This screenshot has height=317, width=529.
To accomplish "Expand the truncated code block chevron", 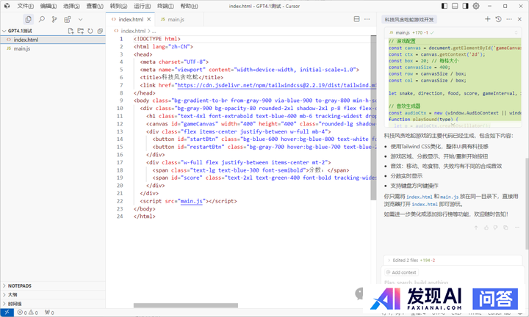I will [453, 125].
